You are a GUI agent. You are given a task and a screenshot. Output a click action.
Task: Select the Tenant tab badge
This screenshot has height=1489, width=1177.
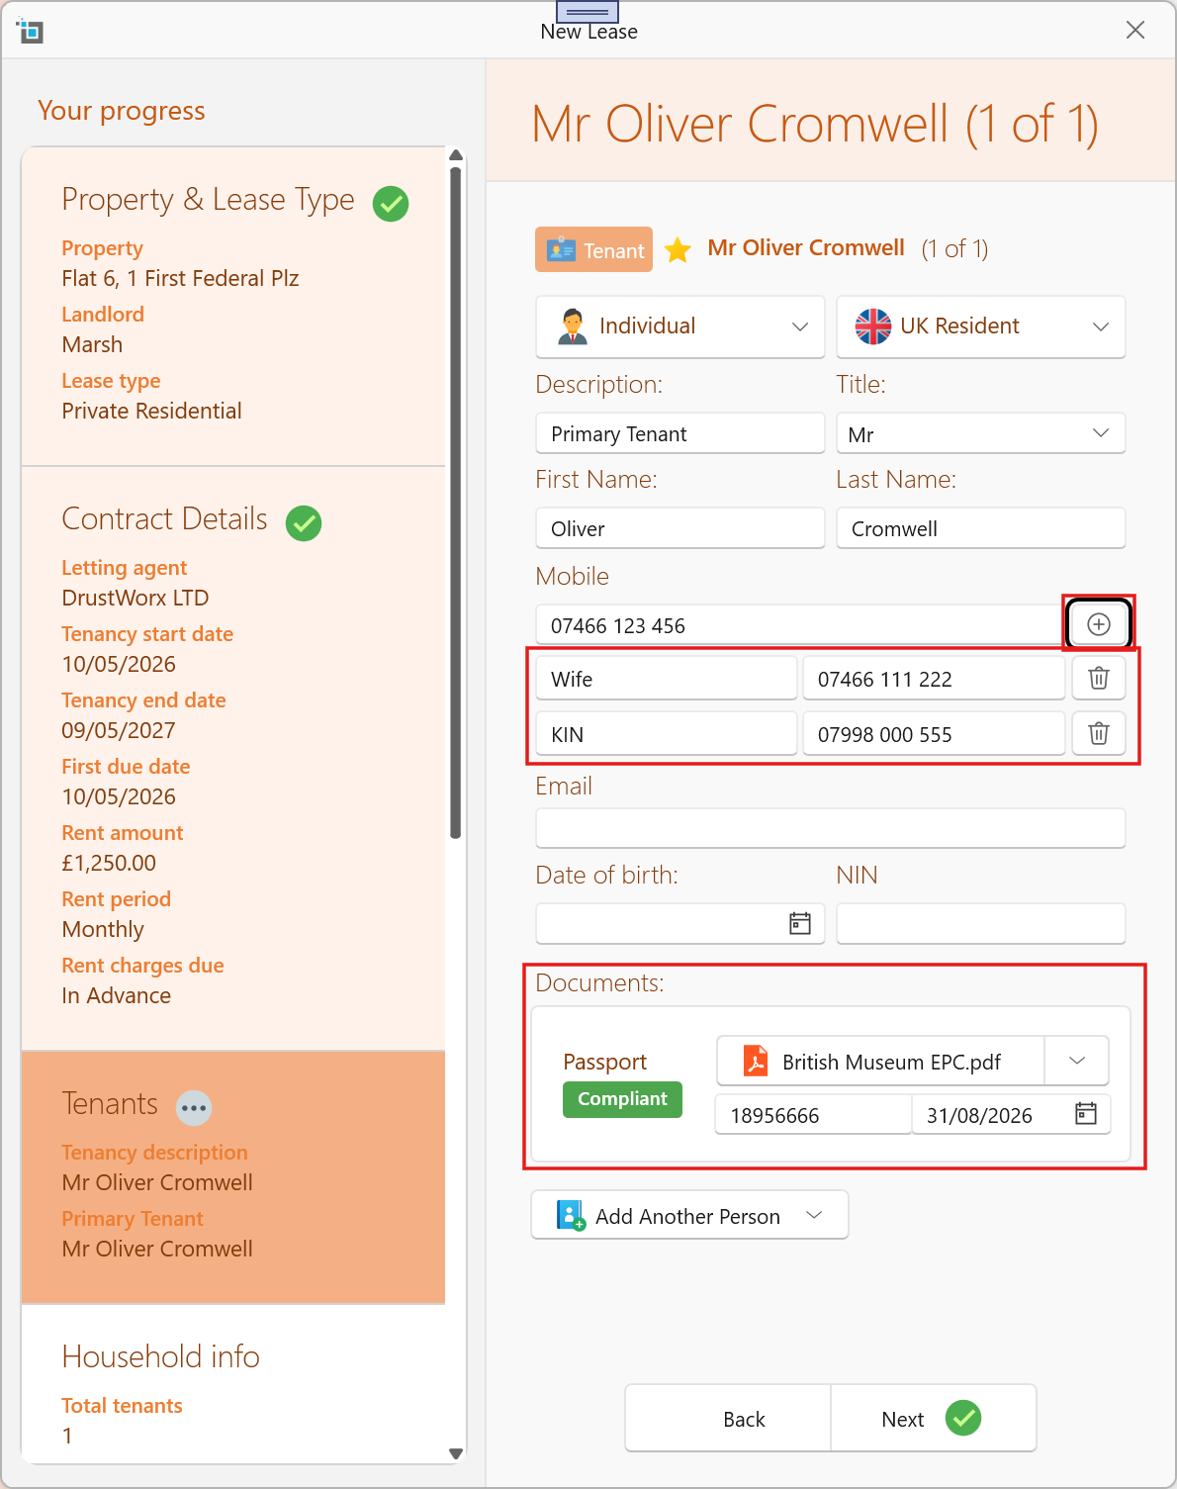[x=594, y=249]
